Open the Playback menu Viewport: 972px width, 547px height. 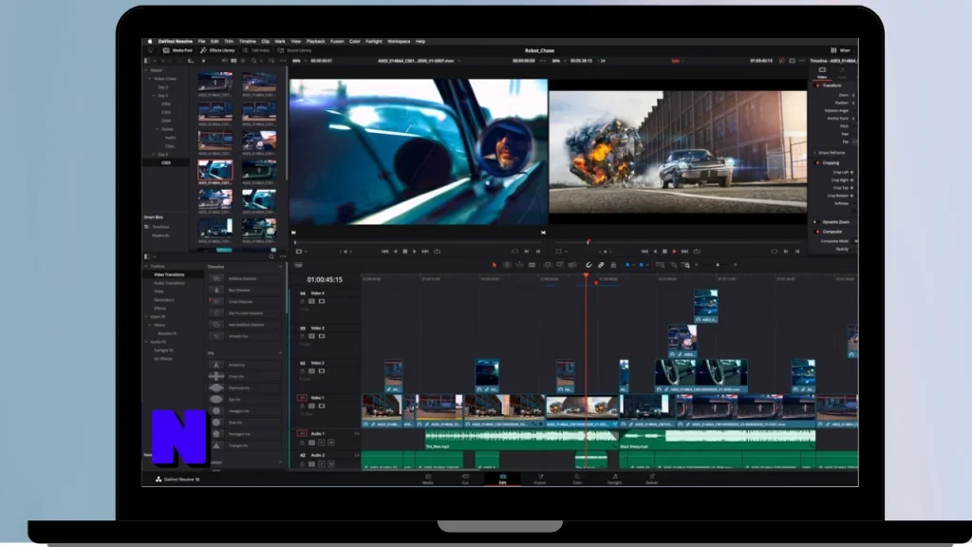(313, 41)
